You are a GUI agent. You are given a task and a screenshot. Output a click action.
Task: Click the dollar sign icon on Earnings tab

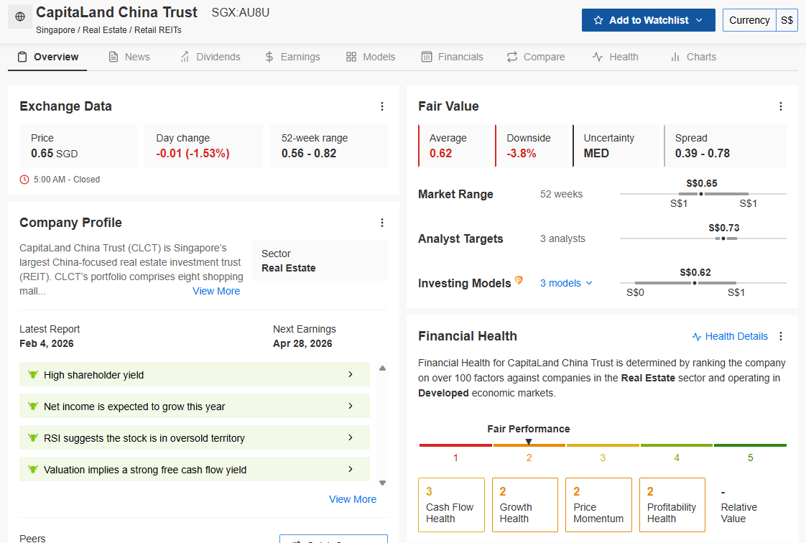269,57
